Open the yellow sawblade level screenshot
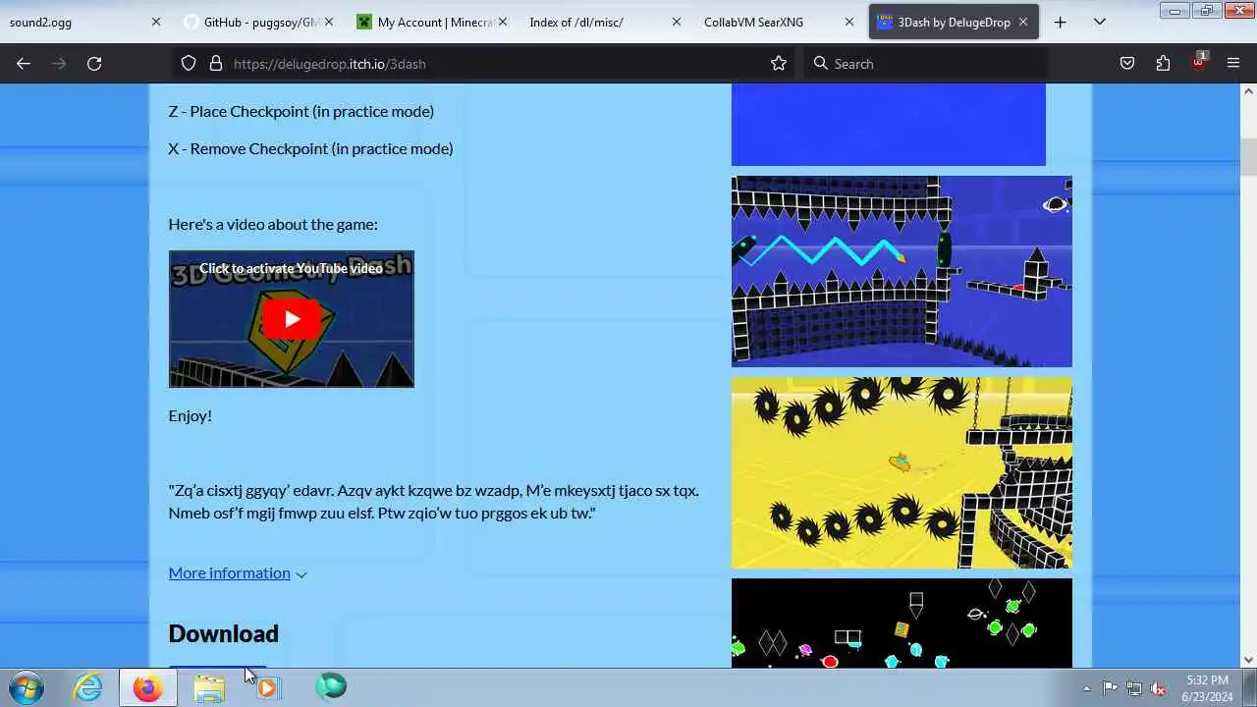Viewport: 1257px width, 707px height. click(902, 472)
